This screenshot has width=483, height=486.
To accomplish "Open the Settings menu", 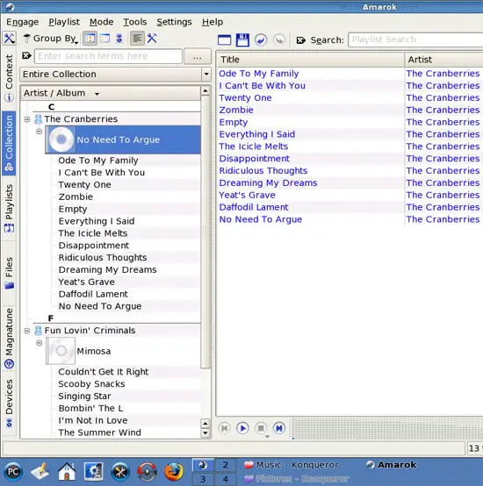I will point(174,22).
